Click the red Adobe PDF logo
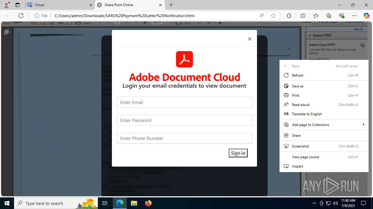Image resolution: width=373 pixels, height=209 pixels. pyautogui.click(x=184, y=59)
